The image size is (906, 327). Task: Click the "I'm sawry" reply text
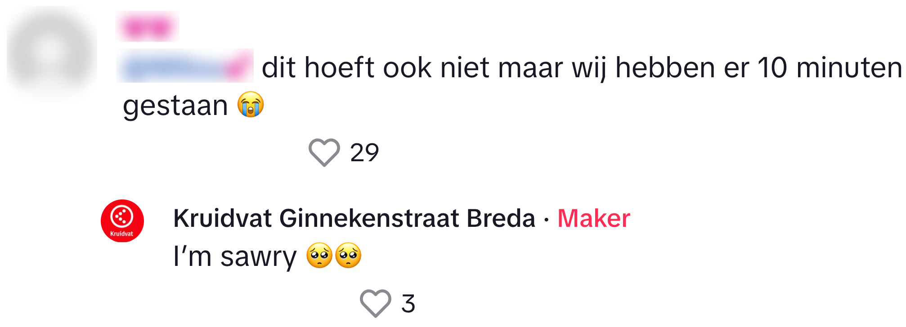pyautogui.click(x=235, y=256)
